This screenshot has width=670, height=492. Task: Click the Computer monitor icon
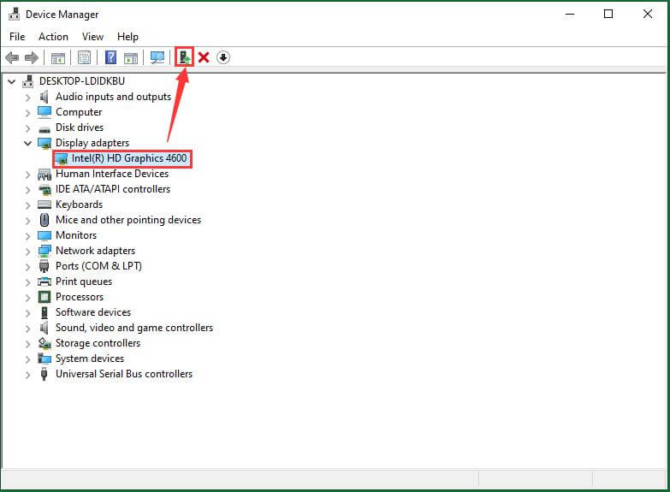44,112
